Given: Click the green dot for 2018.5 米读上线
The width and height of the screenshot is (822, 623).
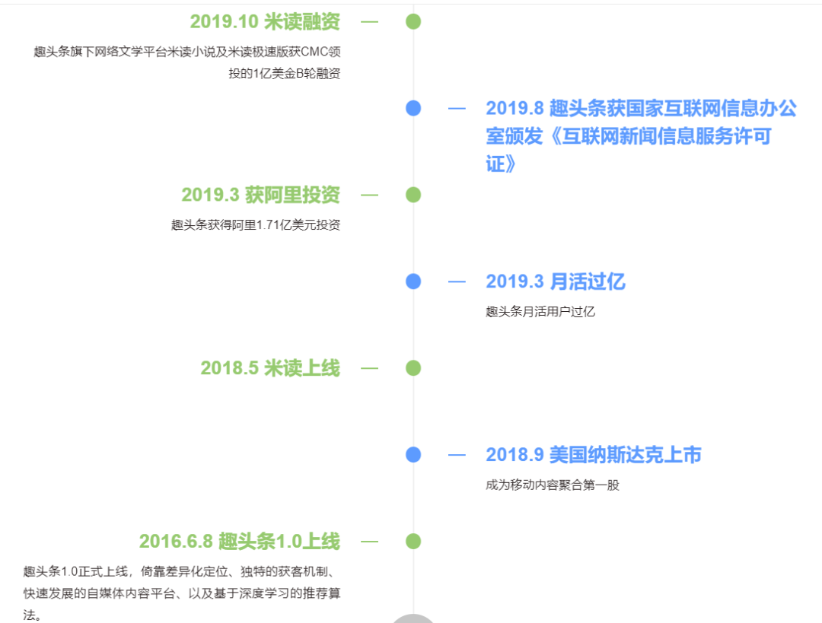Looking at the screenshot, I should point(413,368).
